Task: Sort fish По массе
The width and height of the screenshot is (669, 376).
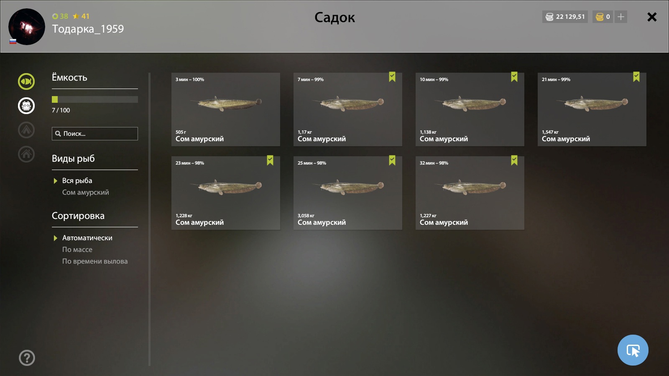Action: [77, 249]
